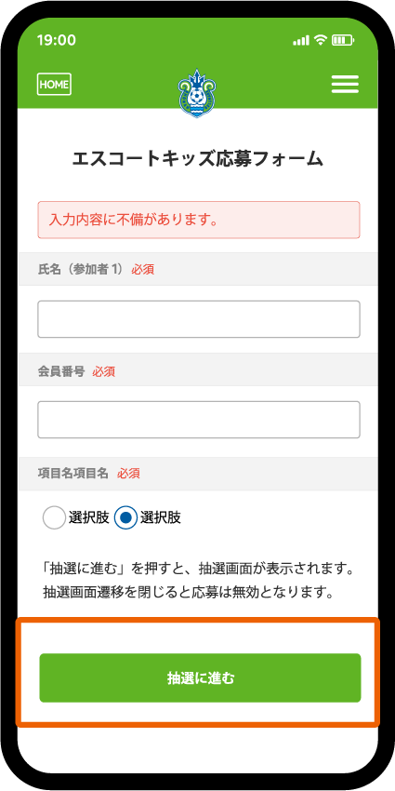Click the 必須 tag next to 会員番号

[x=104, y=372]
